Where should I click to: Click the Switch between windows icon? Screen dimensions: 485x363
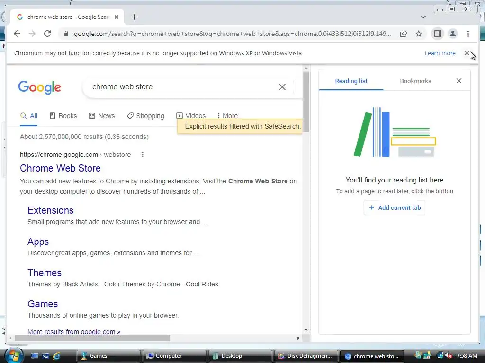tap(45, 356)
